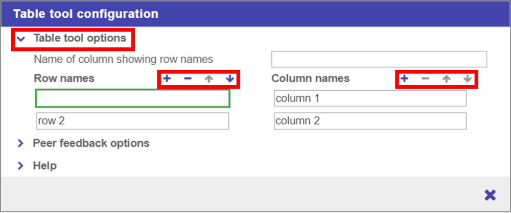
Task: Open Peer feedback options heading text
Action: point(91,143)
